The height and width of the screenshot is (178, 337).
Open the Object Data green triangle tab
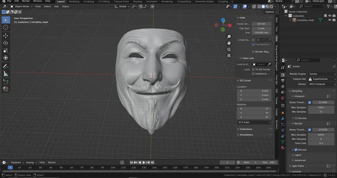coord(283,142)
